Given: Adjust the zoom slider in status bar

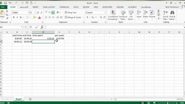Looking at the screenshot, I should pyautogui.click(x=168, y=103).
